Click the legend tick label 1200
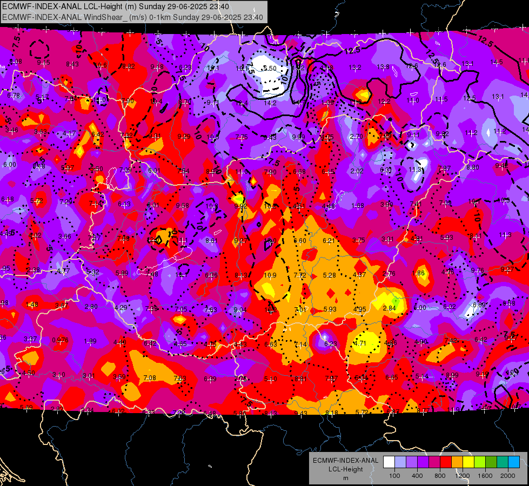The image size is (529, 486). click(x=462, y=476)
